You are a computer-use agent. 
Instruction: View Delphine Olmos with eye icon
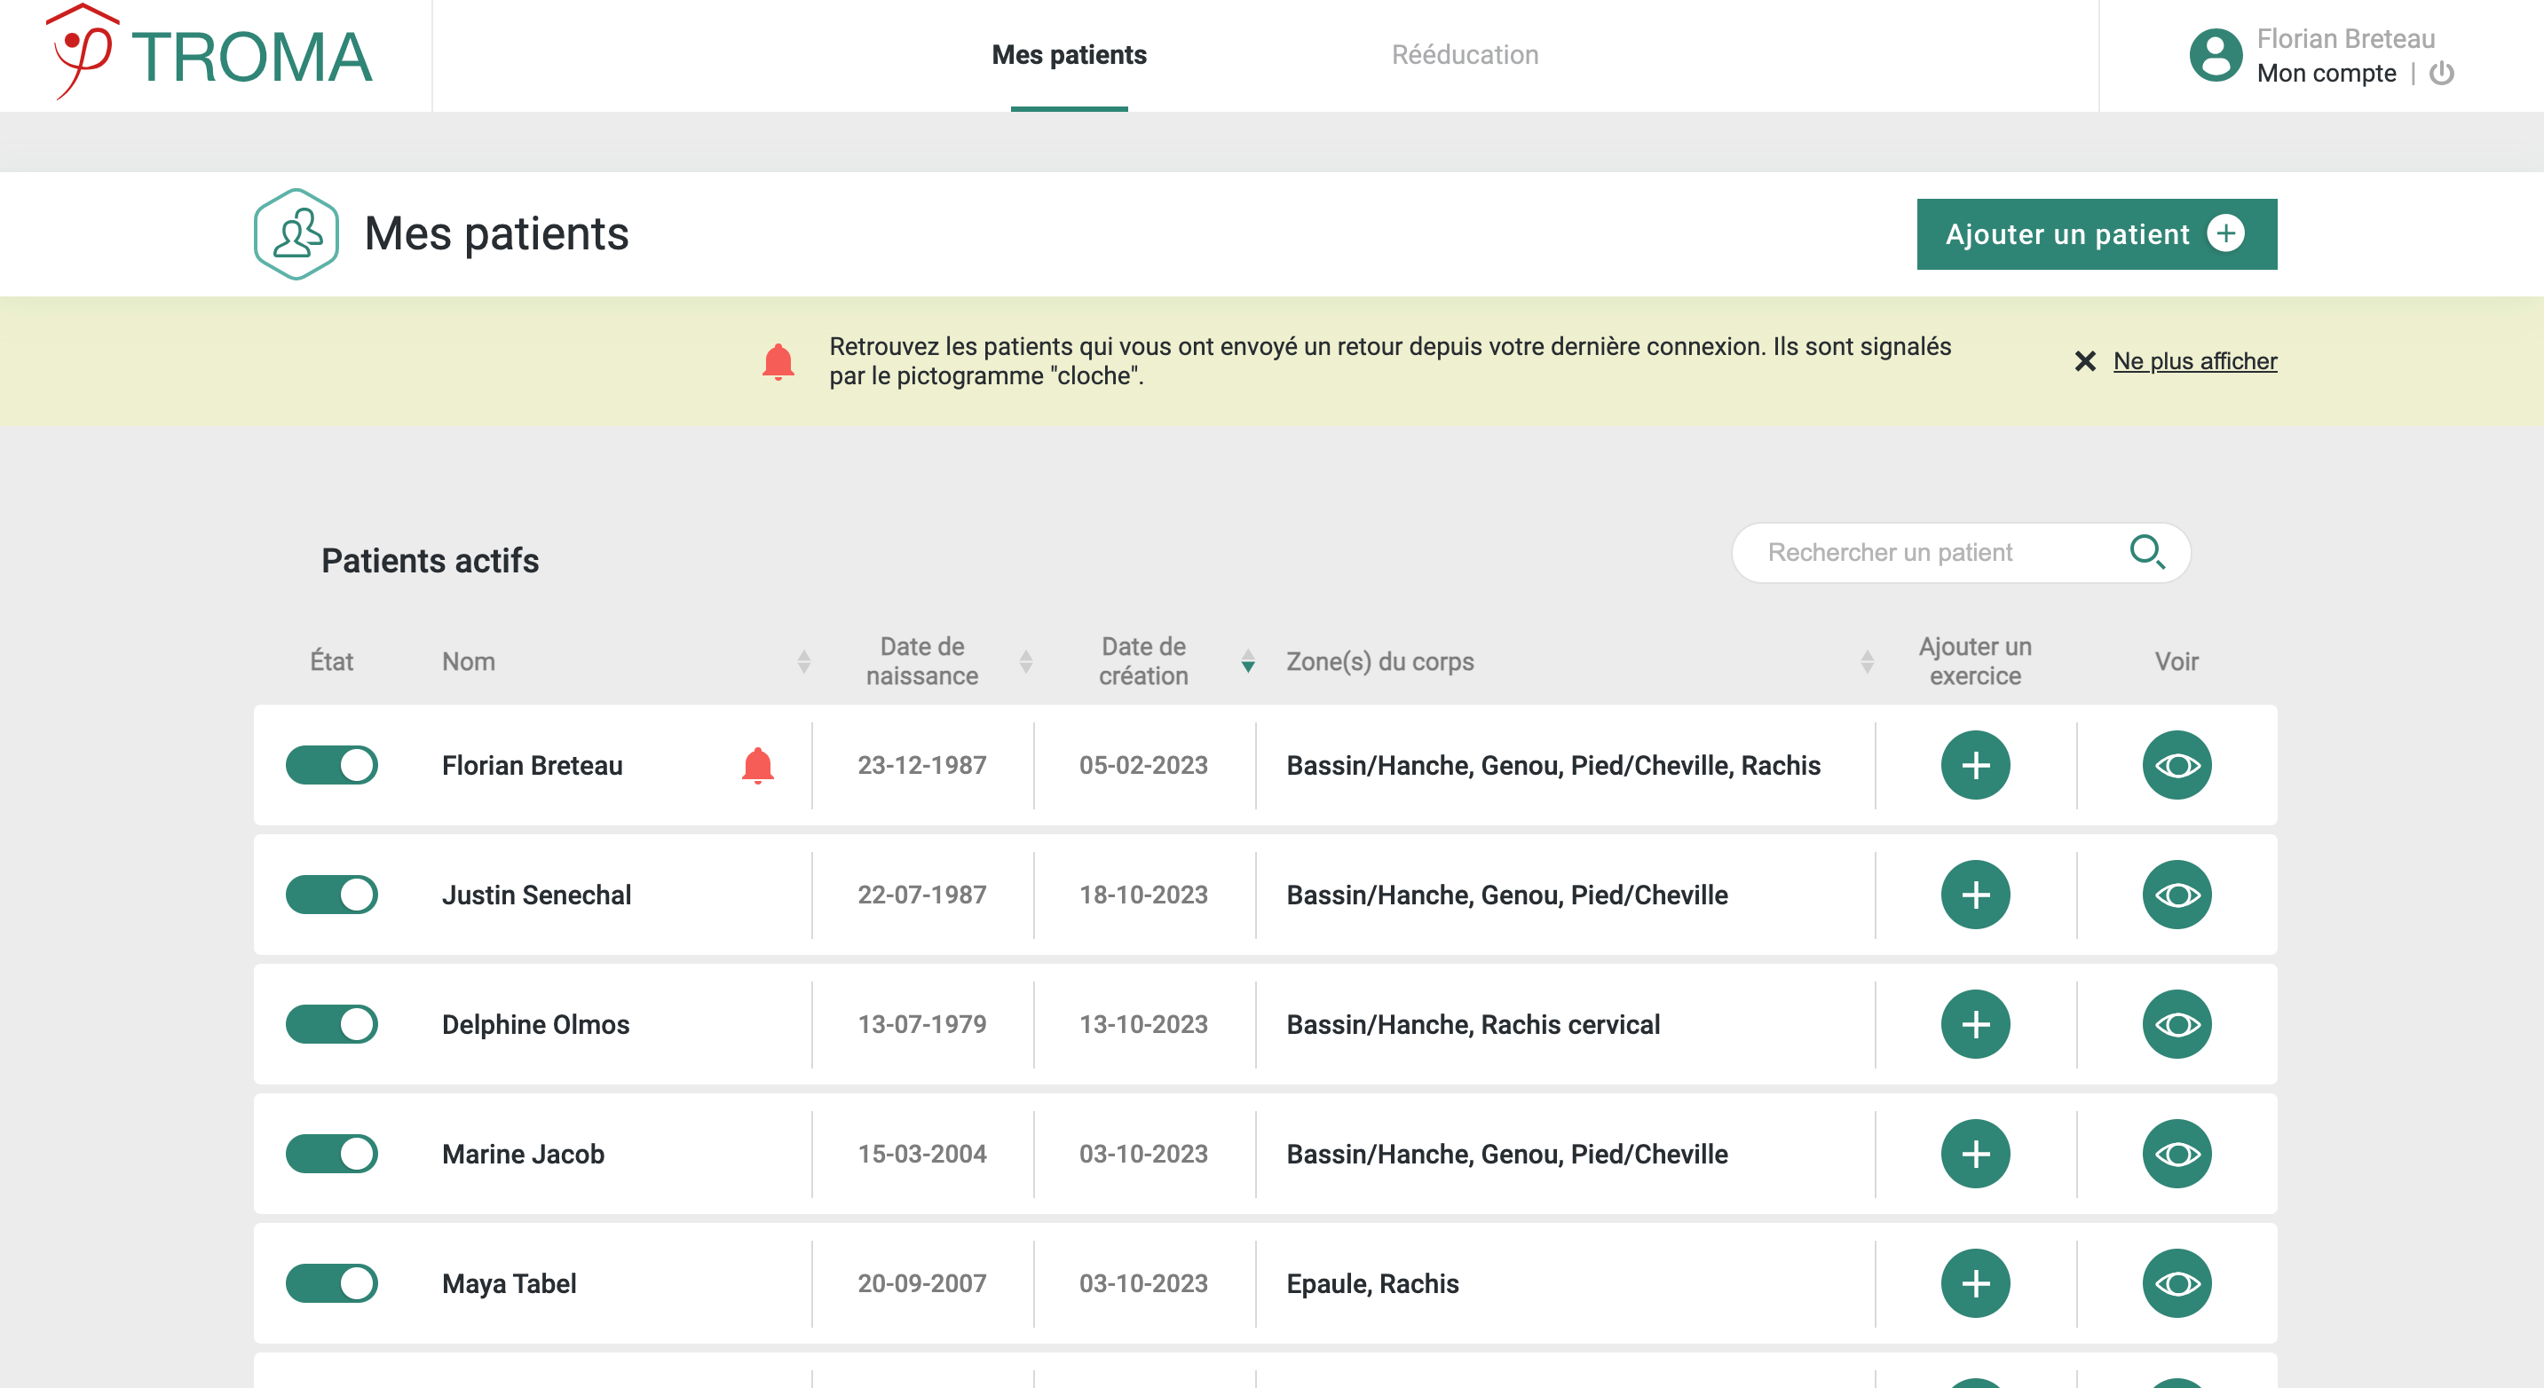[2177, 1024]
